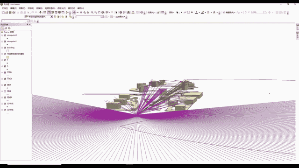Image resolution: width=299 pixels, height=168 pixels.
Task: Open the 选择(S) menu
Action: pyautogui.click(x=39, y=8)
